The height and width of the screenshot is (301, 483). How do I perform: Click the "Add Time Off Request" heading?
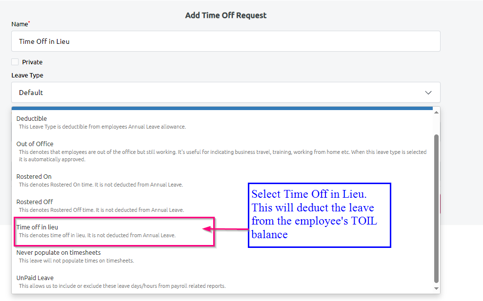[x=225, y=15]
